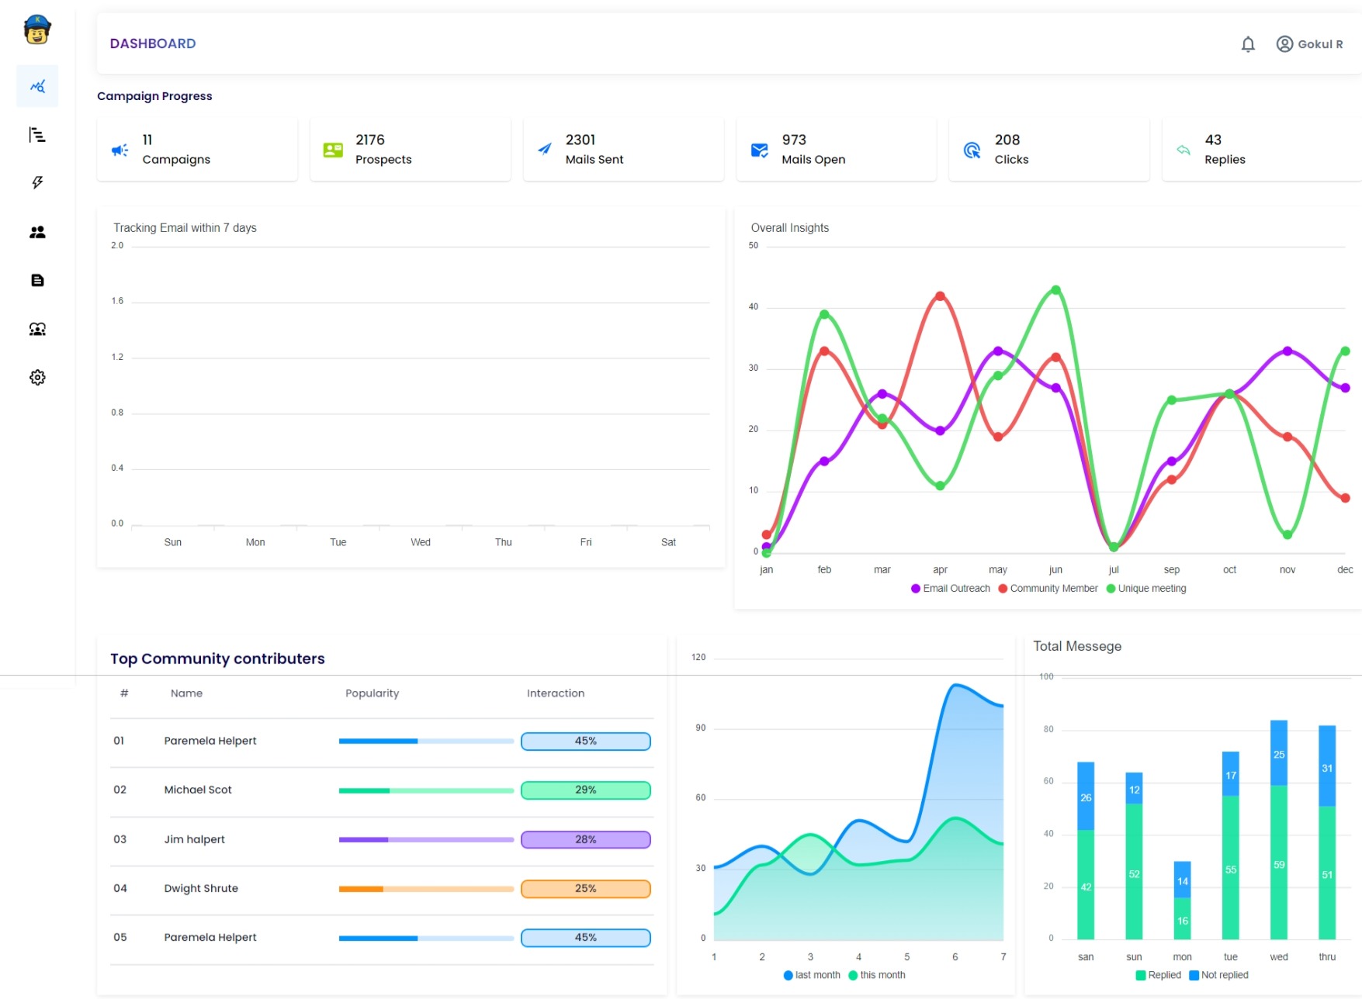Open the Gokul R user profile menu
Image resolution: width=1362 pixels, height=999 pixels.
(x=1309, y=44)
